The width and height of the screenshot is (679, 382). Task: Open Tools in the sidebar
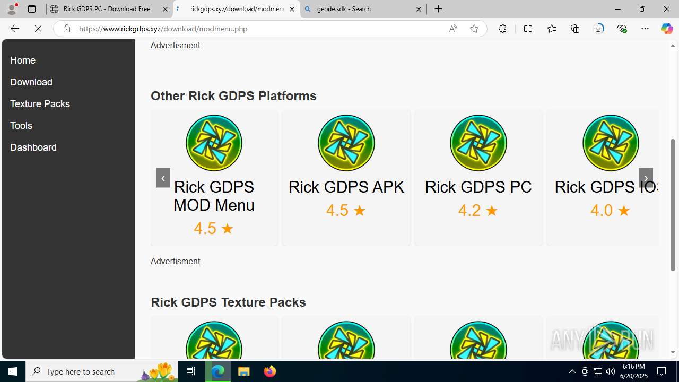[21, 126]
